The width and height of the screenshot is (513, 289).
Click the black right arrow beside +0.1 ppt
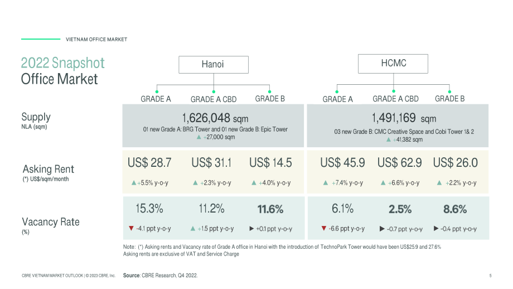pos(251,228)
